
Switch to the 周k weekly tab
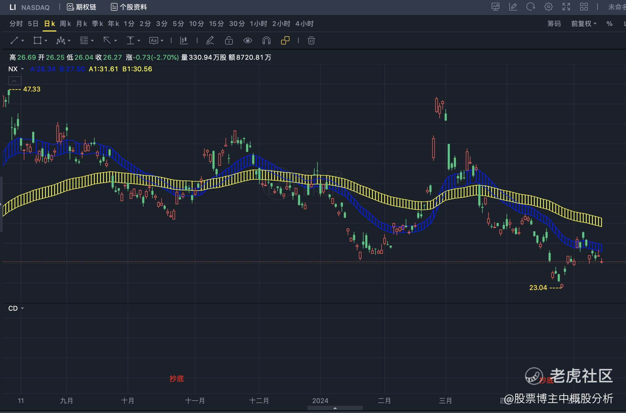(x=65, y=24)
